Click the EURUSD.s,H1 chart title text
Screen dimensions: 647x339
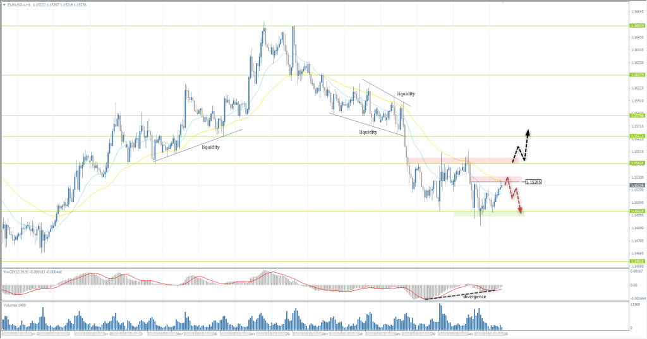[x=20, y=4]
